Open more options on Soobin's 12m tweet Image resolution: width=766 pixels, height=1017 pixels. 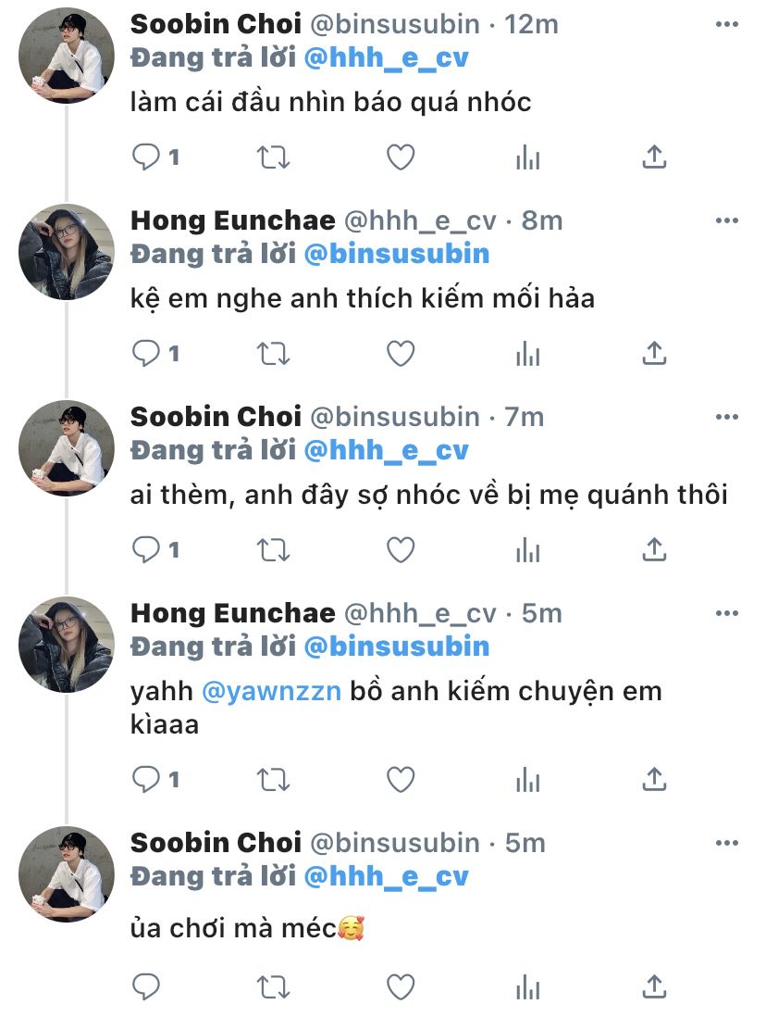pyautogui.click(x=728, y=24)
